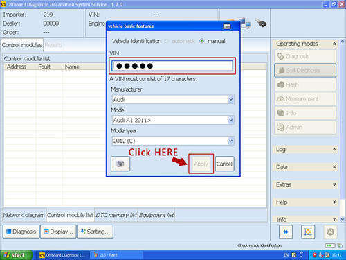
Task: Switch to Offboard Diagnostic taskbar item
Action: click(x=62, y=255)
